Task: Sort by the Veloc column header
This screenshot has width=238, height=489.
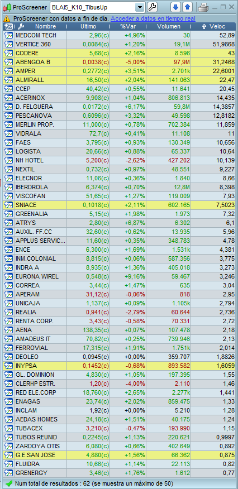Action: [217, 26]
